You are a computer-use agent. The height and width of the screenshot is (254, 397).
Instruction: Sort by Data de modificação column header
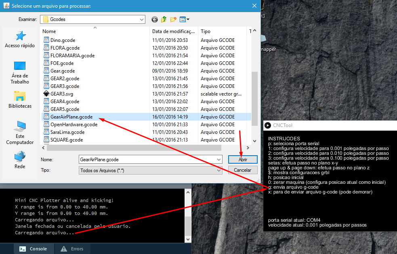174,31
